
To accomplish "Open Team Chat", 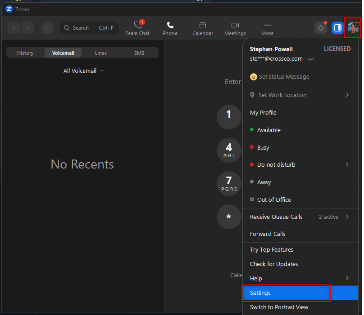I will pyautogui.click(x=137, y=28).
